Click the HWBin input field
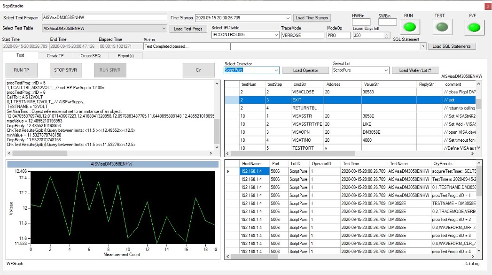This screenshot has width=492, height=275. point(361,22)
